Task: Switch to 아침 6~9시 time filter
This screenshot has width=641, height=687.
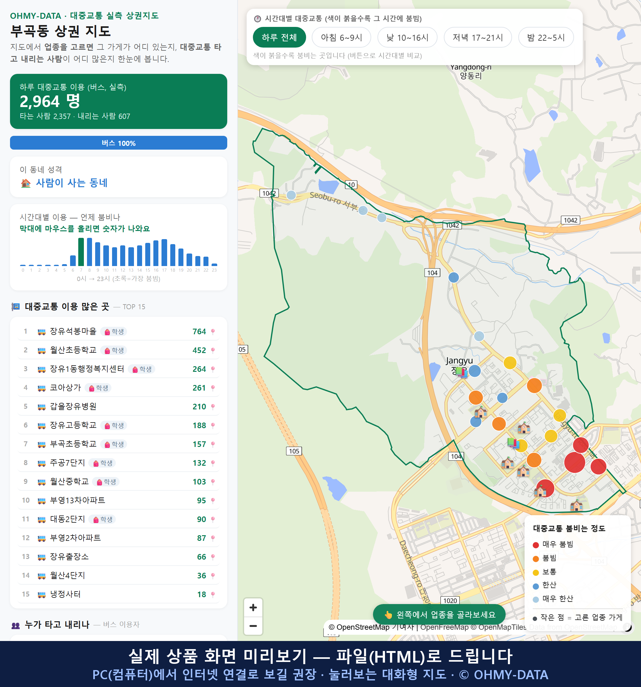Action: 341,37
